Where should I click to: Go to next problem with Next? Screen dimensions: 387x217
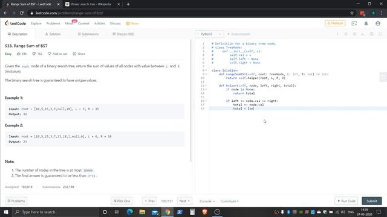point(184,201)
